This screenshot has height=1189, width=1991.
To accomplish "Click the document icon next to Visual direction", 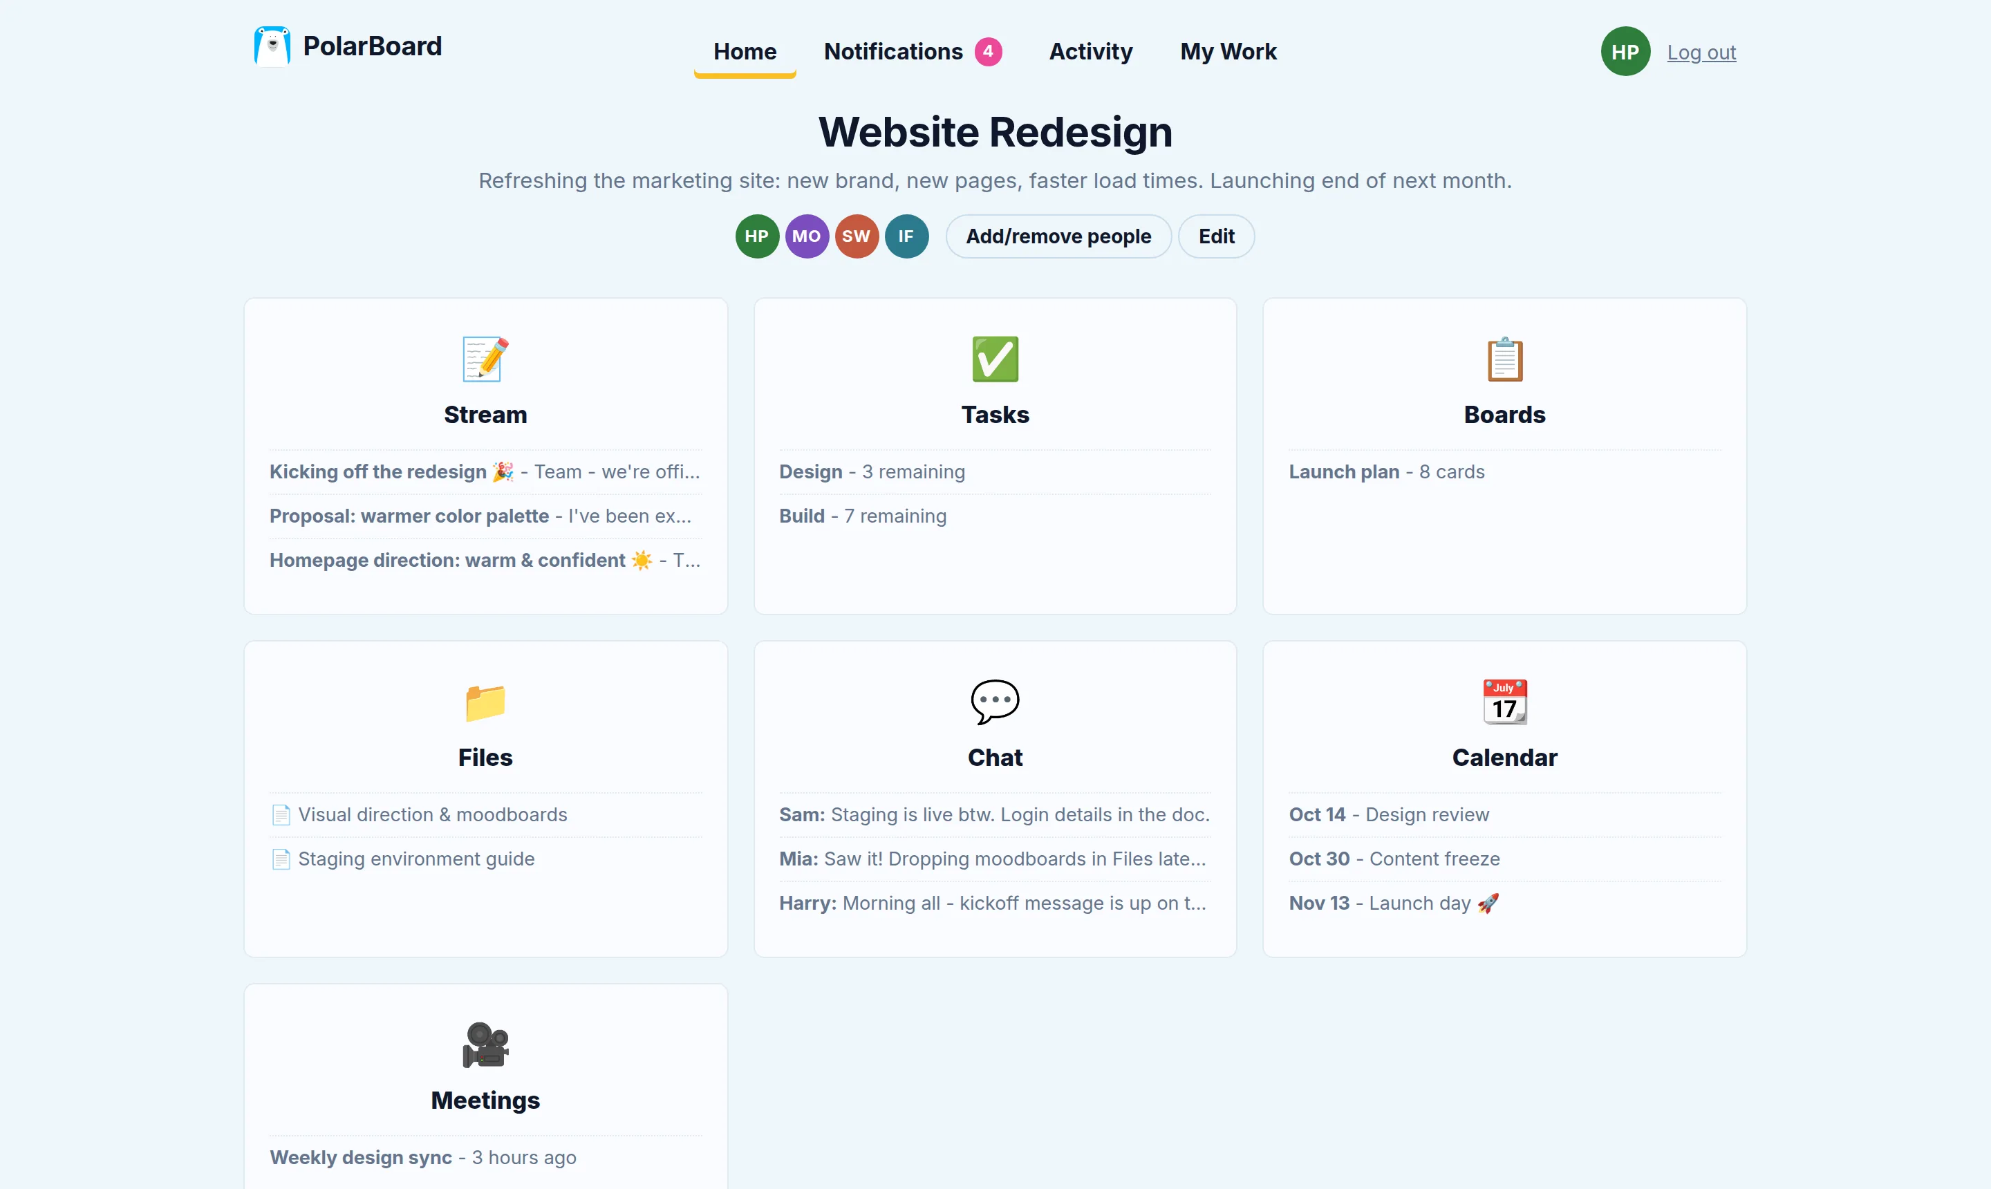I will tap(281, 815).
